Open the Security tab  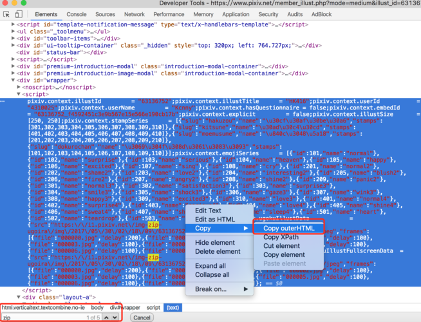pos(268,14)
